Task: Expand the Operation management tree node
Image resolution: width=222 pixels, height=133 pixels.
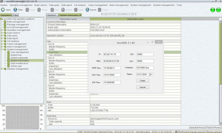Action: click(x=1, y=30)
